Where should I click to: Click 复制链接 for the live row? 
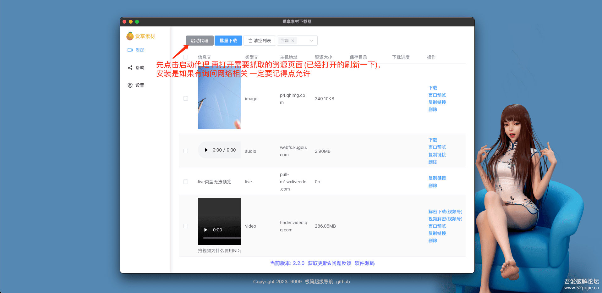(x=437, y=178)
